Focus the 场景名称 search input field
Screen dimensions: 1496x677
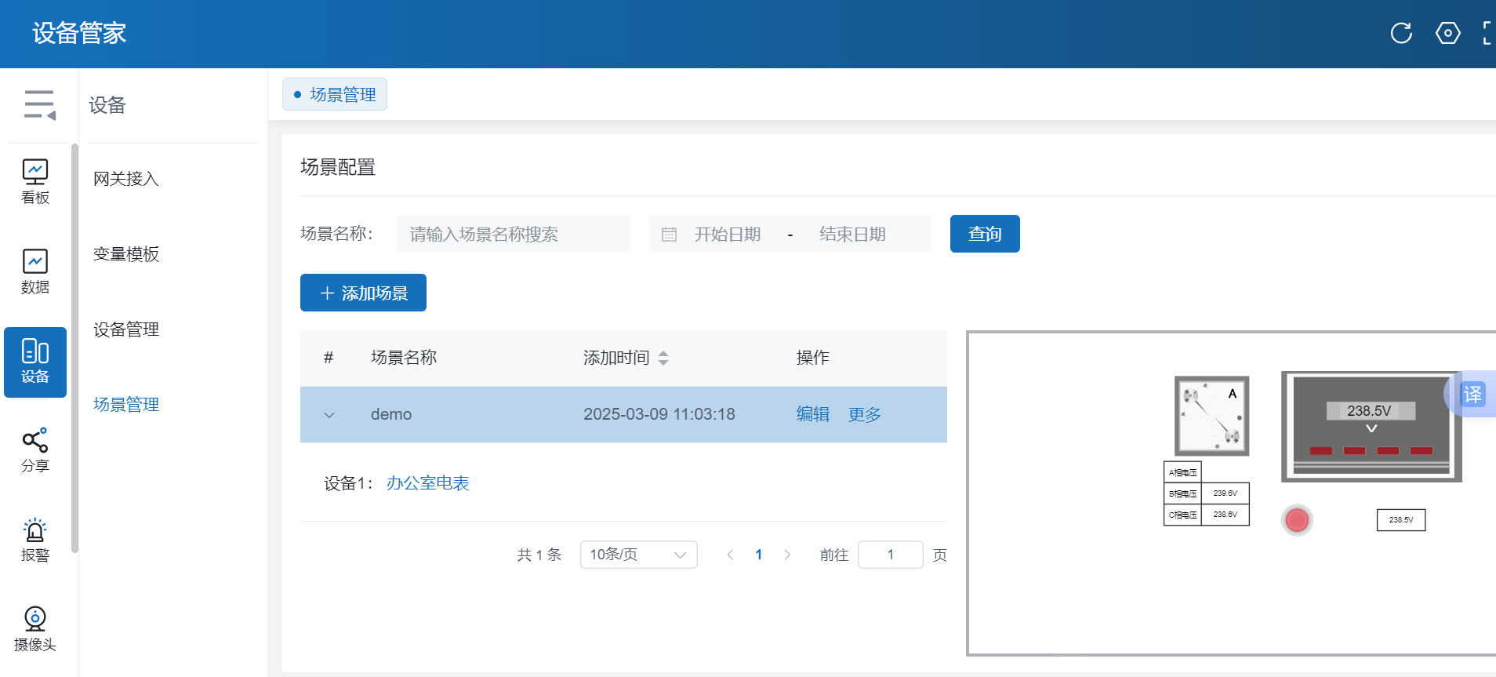coord(513,234)
